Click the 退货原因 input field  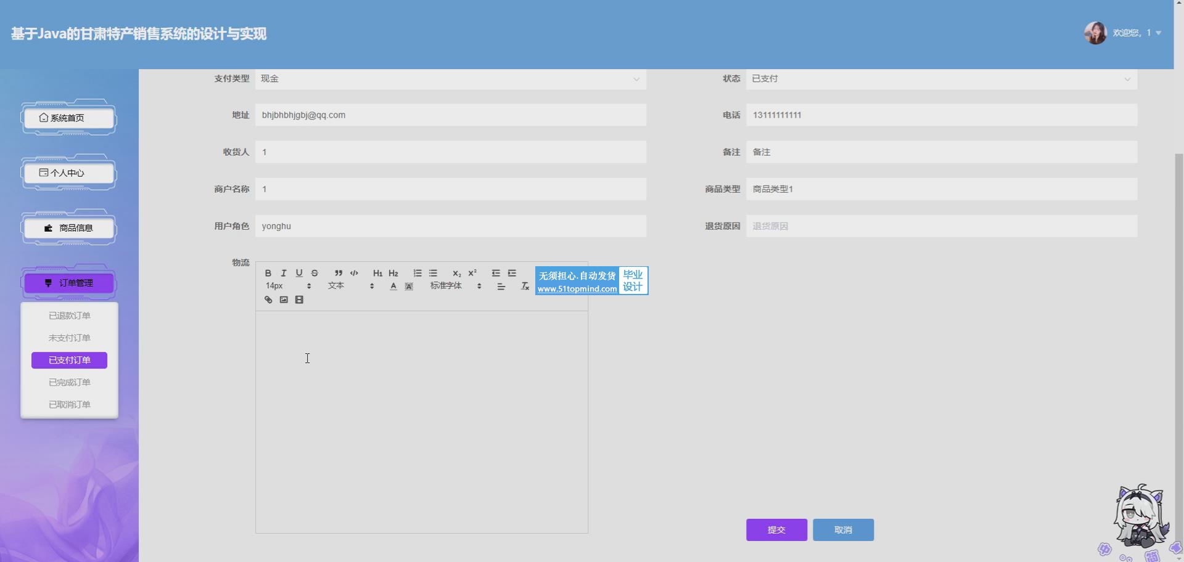click(941, 226)
